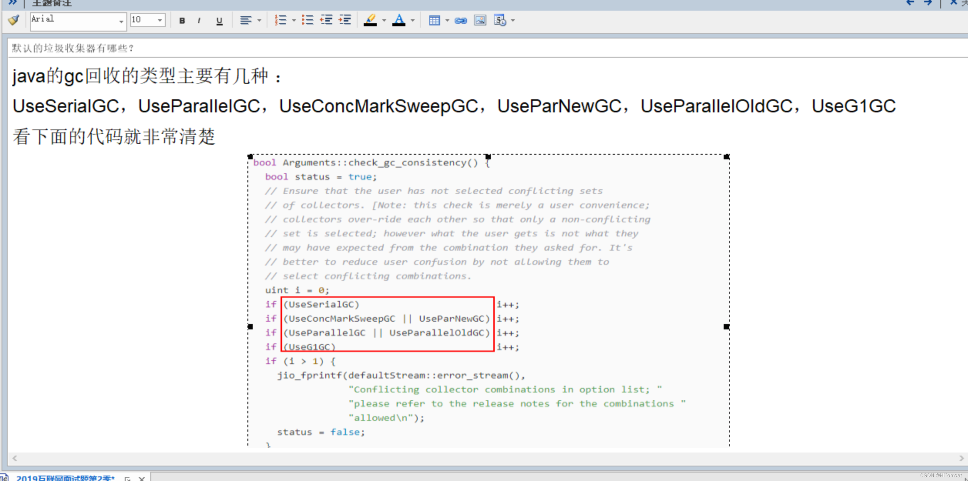The height and width of the screenshot is (481, 968).
Task: Click the insert date/time icon
Action: (500, 20)
